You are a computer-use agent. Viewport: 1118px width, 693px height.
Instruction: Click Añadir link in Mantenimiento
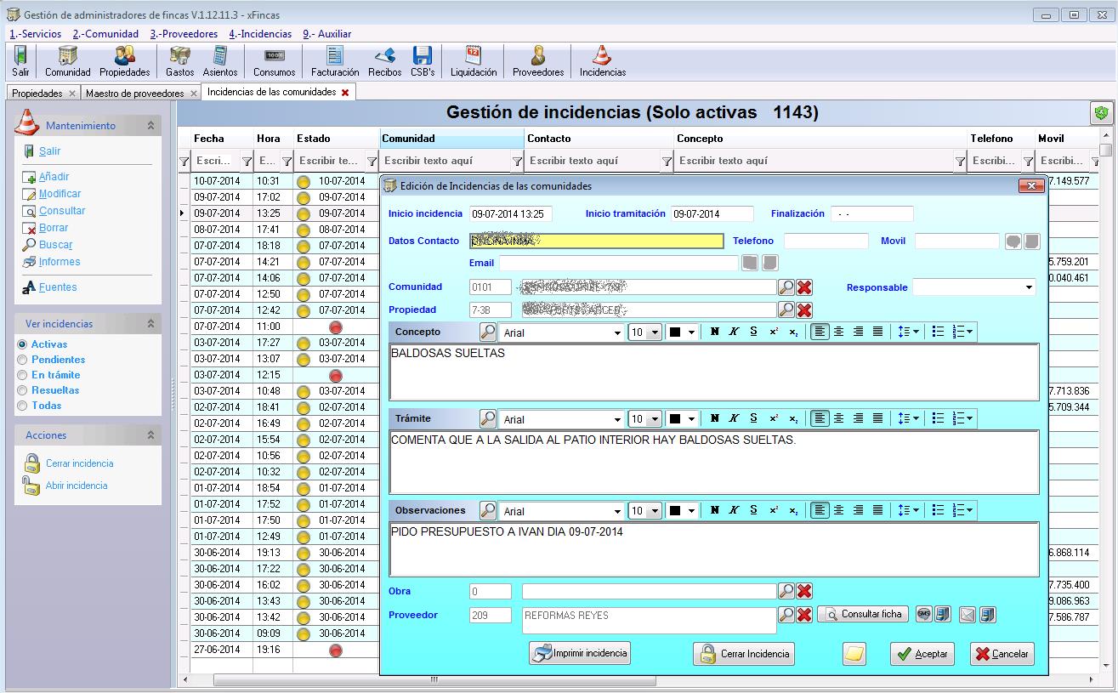pos(54,177)
